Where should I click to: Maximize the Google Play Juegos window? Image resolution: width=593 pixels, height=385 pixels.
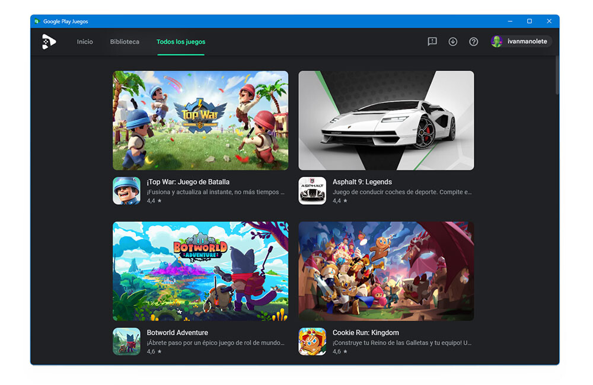point(530,21)
